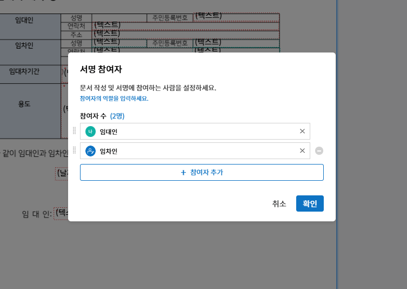Remove the 임차인 participant using minus icon
This screenshot has width=407, height=289.
(319, 151)
